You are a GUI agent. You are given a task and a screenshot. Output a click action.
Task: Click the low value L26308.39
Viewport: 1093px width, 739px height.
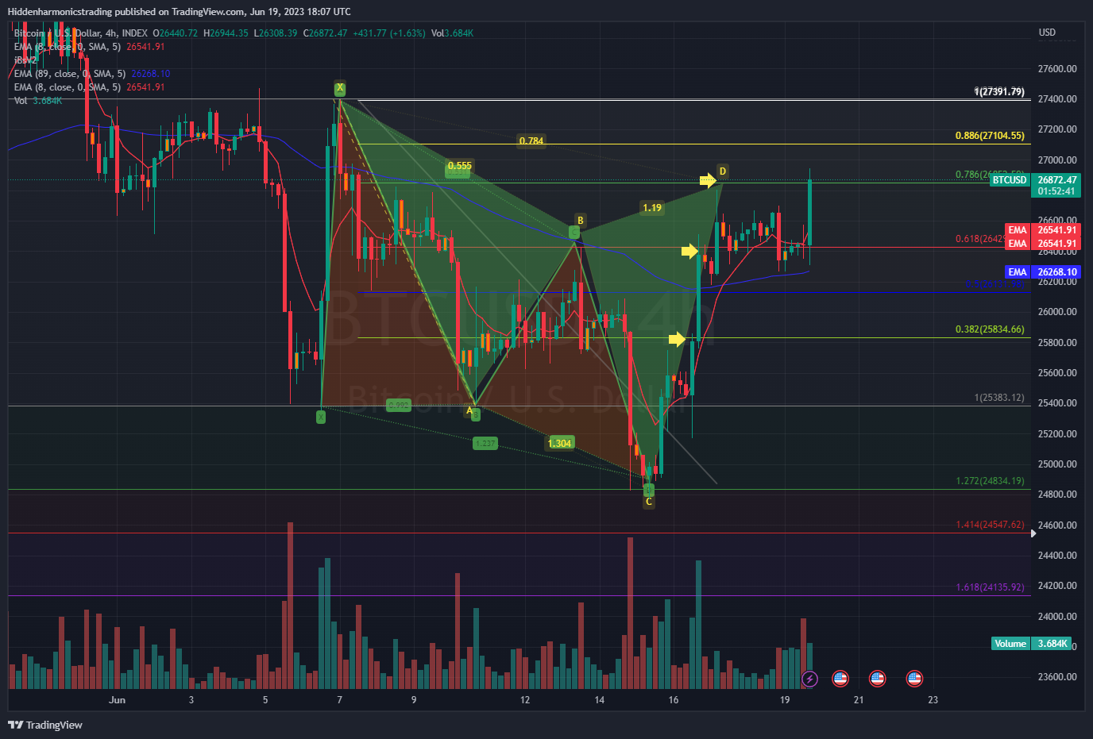(276, 33)
